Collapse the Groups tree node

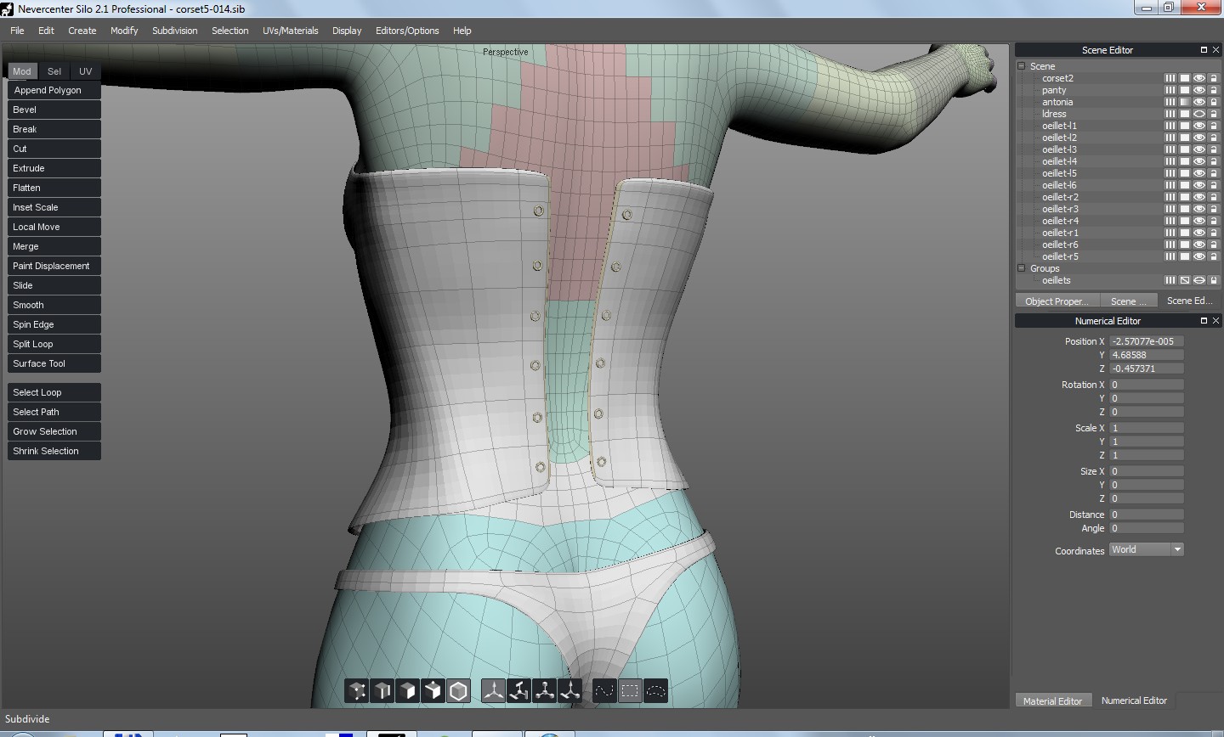coord(1022,268)
